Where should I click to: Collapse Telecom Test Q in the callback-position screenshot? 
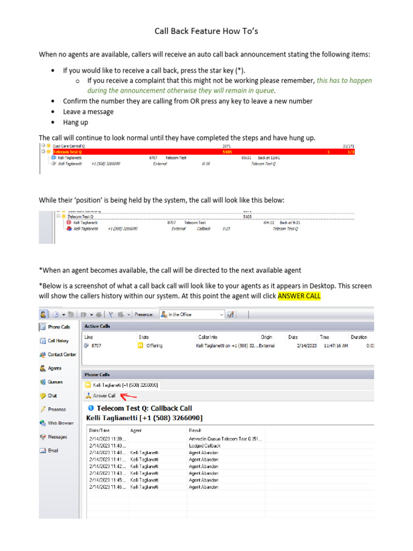pos(58,216)
